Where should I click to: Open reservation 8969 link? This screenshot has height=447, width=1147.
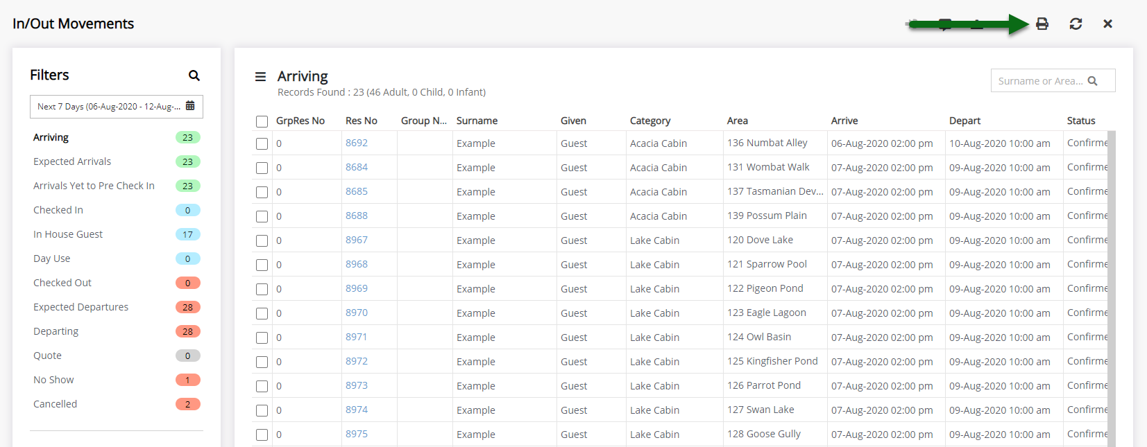[357, 288]
